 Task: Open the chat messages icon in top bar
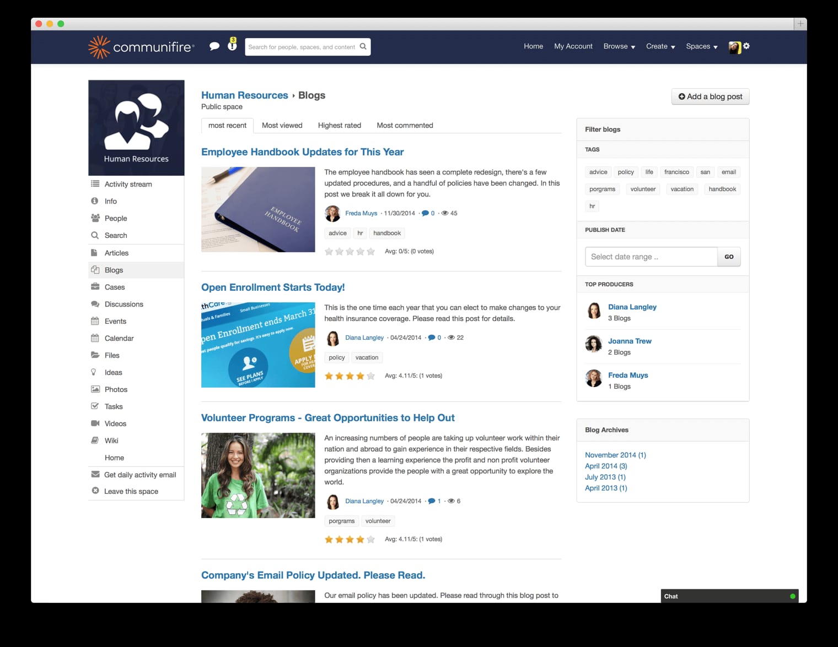[214, 46]
